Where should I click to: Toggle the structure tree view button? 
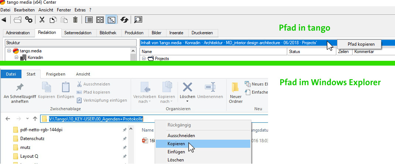pos(111,20)
